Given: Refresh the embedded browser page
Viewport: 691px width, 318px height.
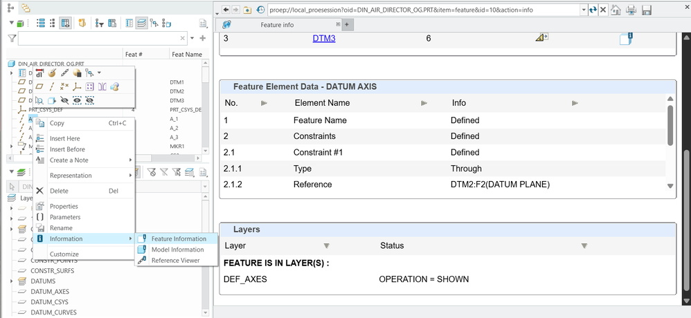Looking at the screenshot, I should pyautogui.click(x=593, y=10).
